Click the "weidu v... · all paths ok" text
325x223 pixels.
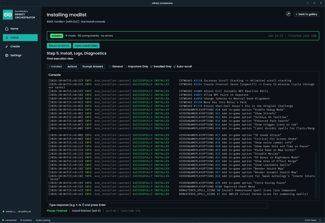point(18,212)
